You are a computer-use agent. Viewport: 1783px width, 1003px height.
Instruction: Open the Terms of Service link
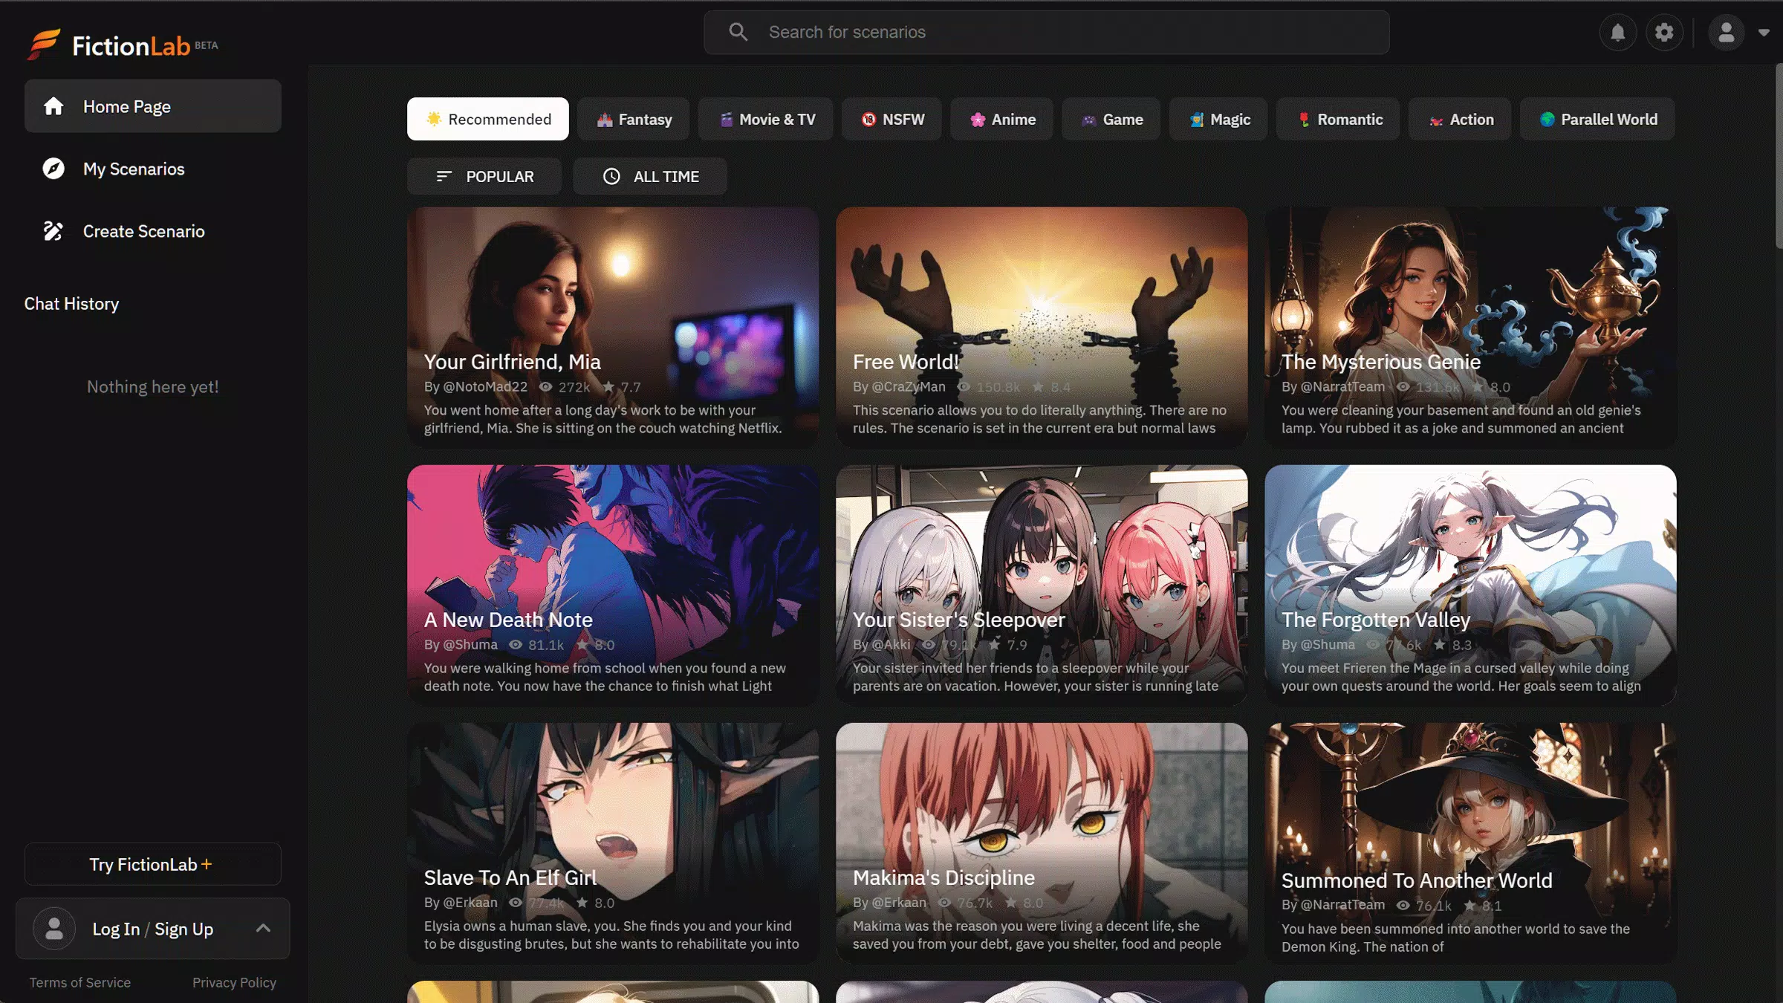click(x=79, y=982)
